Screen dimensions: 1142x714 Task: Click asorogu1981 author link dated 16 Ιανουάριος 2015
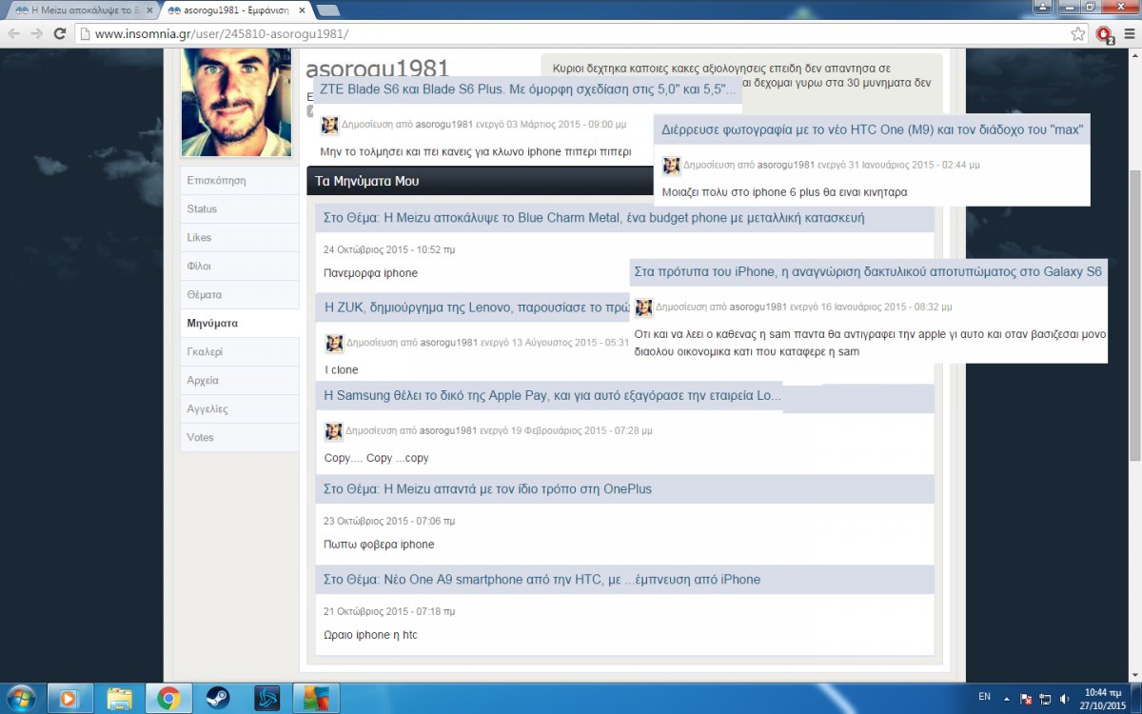coord(758,307)
